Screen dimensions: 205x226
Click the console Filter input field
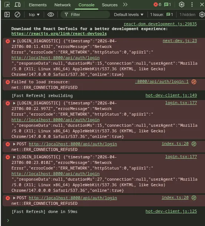pyautogui.click(x=85, y=14)
